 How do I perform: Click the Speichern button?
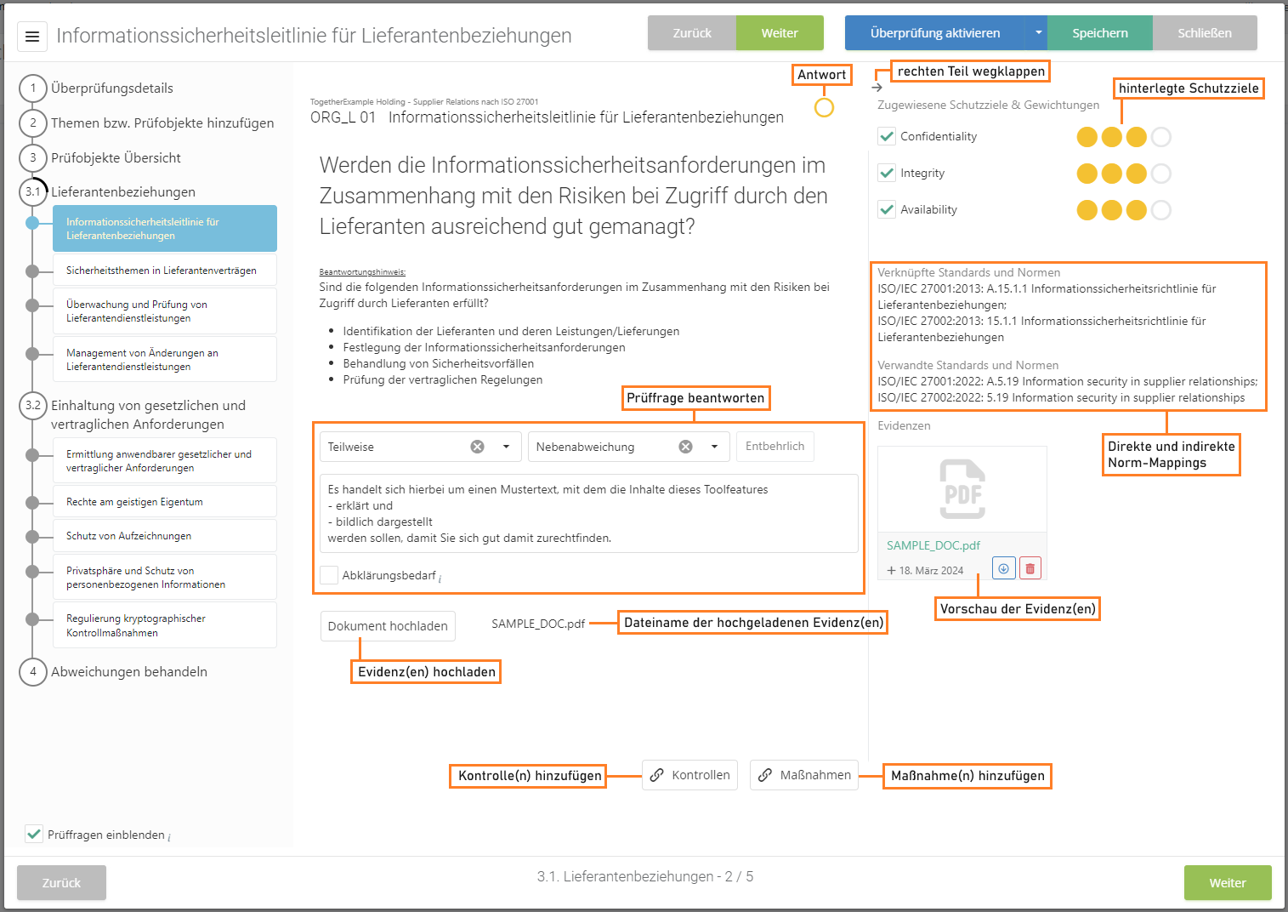(x=1099, y=33)
